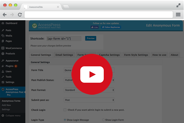The image size is (184, 123).
Task: Click the browser forward arrow
Action: click(x=12, y=15)
